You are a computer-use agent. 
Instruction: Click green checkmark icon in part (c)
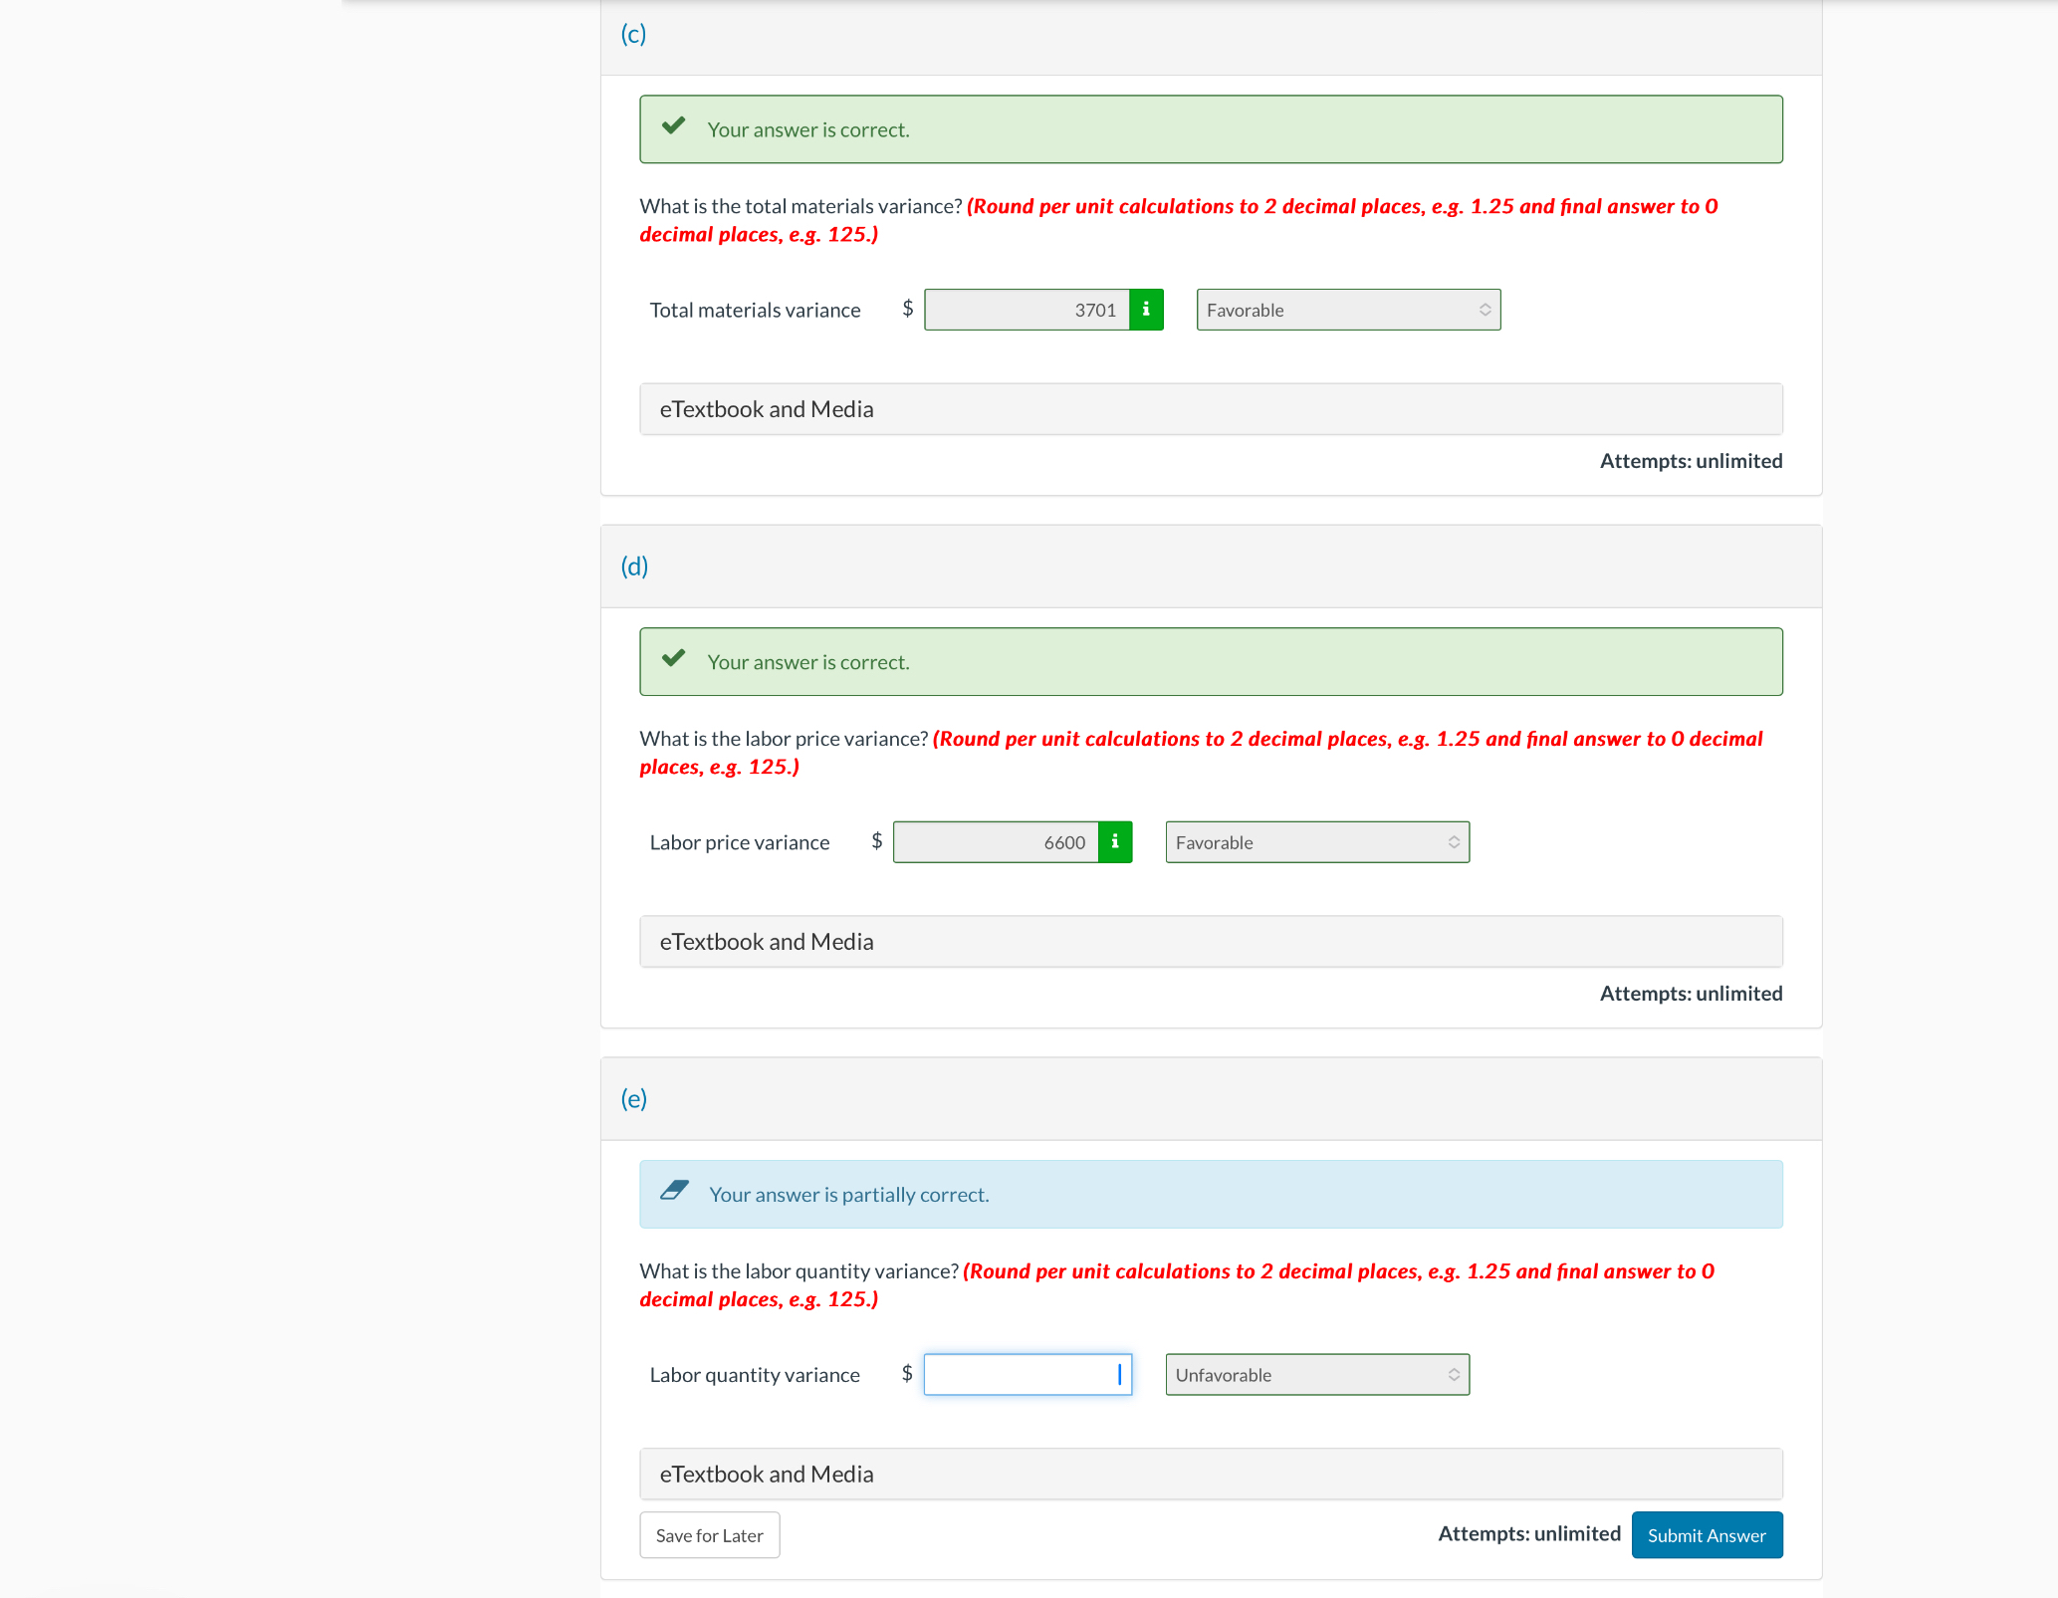[674, 125]
